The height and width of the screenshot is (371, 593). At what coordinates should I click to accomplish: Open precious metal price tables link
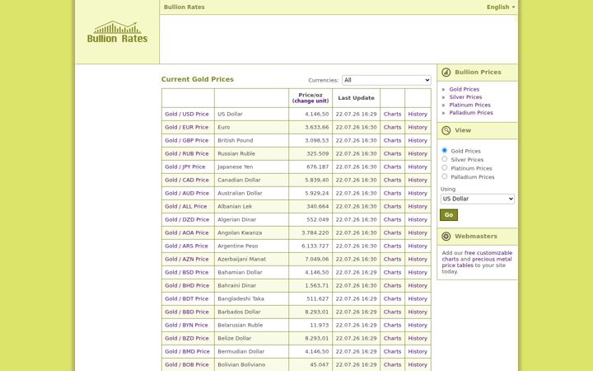click(477, 262)
